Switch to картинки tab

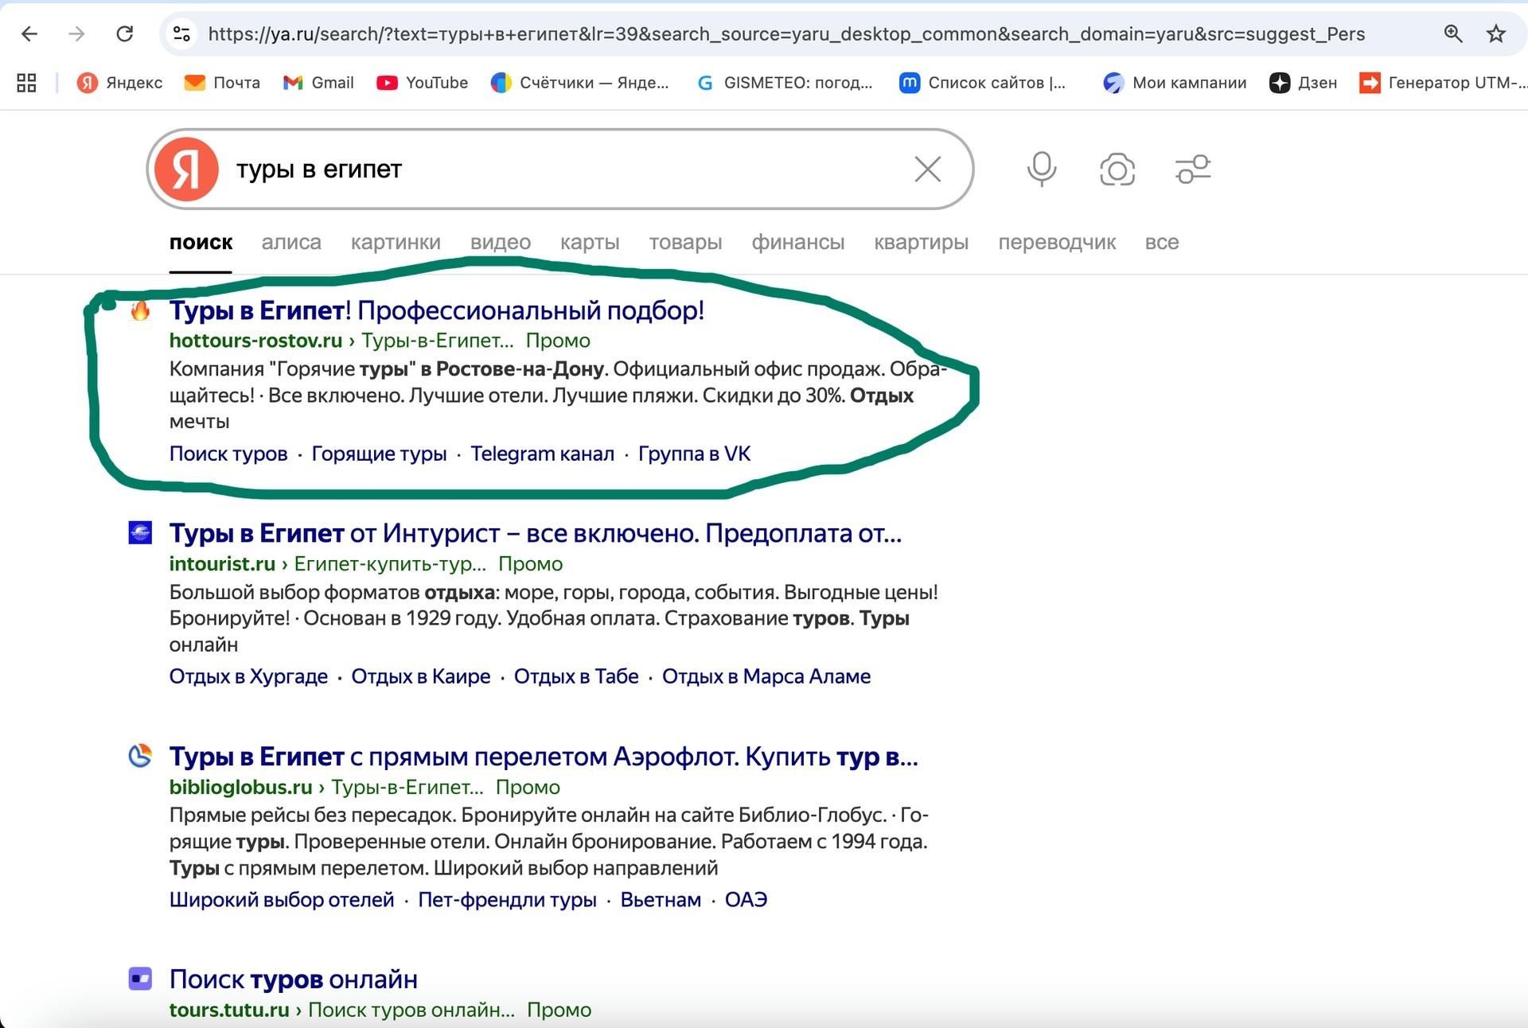396,243
